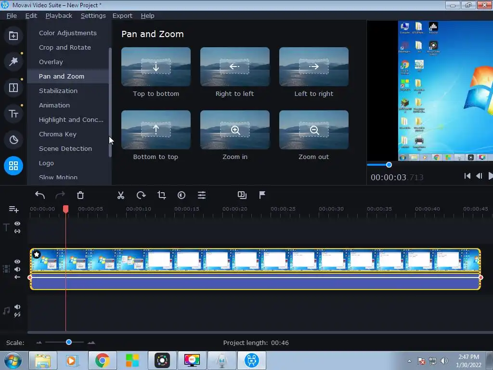The image size is (493, 370).
Task: Open the Playback menu
Action: tap(59, 16)
